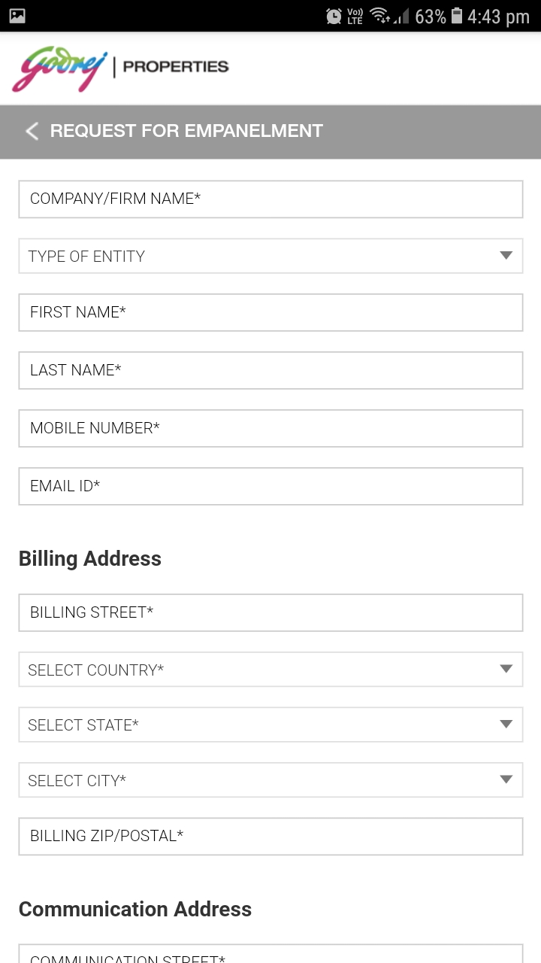The image size is (541, 963).
Task: Tap the Godrej Properties logo
Action: coord(120,68)
